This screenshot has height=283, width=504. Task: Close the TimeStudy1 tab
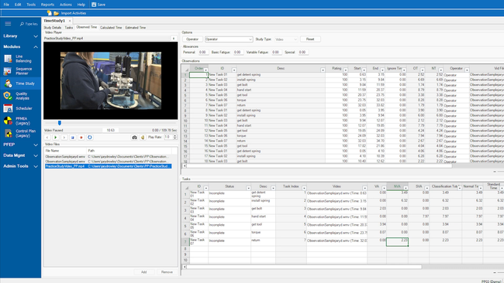pos(70,21)
